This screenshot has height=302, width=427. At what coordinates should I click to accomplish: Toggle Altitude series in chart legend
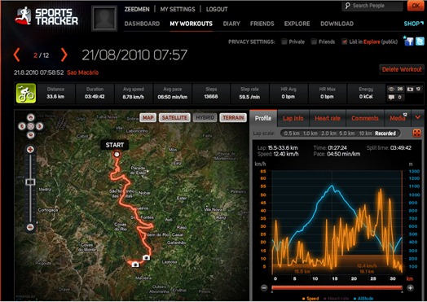click(363, 299)
